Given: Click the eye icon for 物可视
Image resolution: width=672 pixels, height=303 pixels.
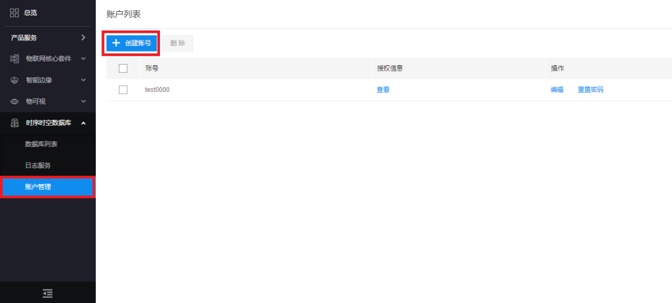Looking at the screenshot, I should coord(14,102).
